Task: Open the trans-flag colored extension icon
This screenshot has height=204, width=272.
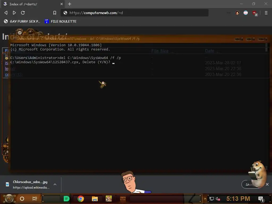Action: pyautogui.click(x=246, y=13)
